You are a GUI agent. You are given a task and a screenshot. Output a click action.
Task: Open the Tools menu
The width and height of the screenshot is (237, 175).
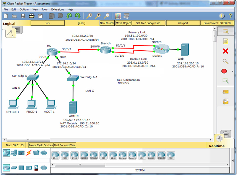pyautogui.click(x=45, y=9)
